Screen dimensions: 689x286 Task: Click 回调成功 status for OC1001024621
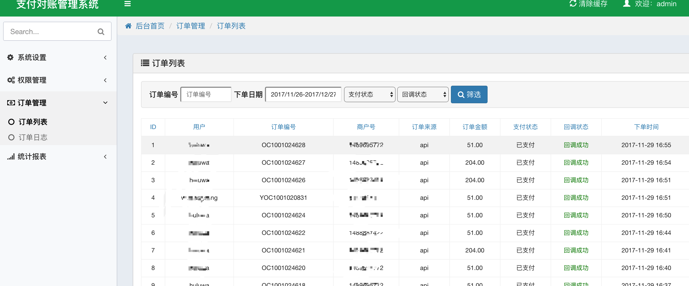[576, 250]
